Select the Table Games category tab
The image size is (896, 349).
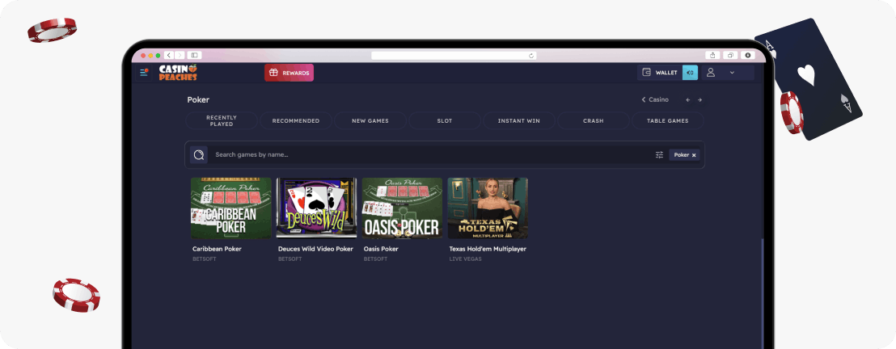(x=667, y=120)
